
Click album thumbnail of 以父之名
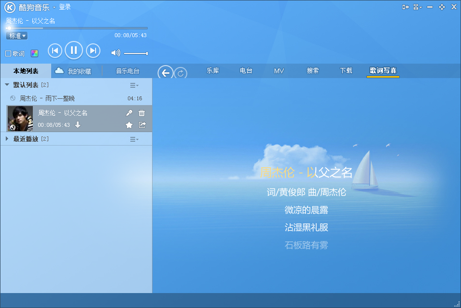(20, 119)
